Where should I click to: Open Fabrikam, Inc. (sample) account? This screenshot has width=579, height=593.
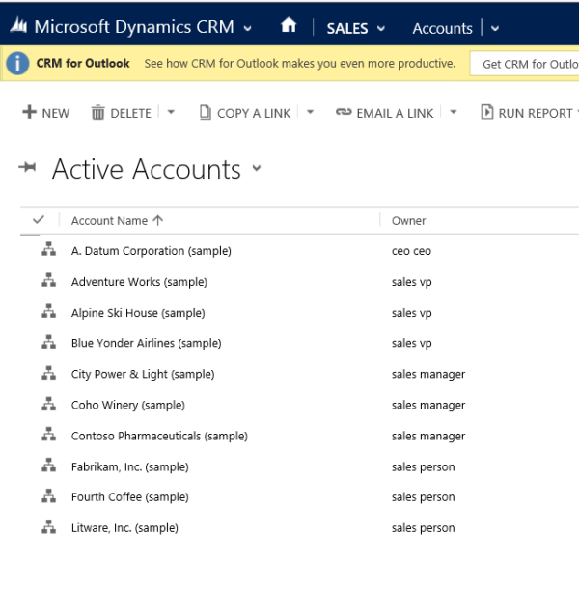(130, 467)
